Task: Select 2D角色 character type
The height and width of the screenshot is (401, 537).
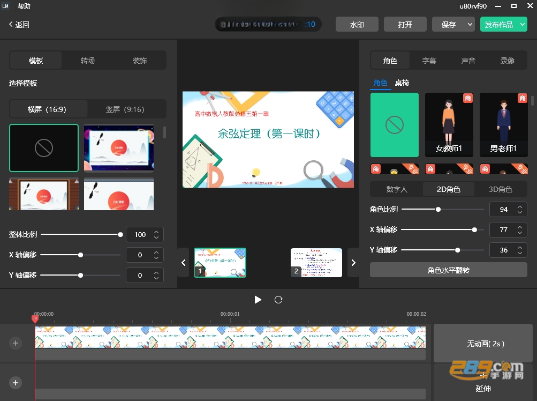Action: pyautogui.click(x=448, y=189)
